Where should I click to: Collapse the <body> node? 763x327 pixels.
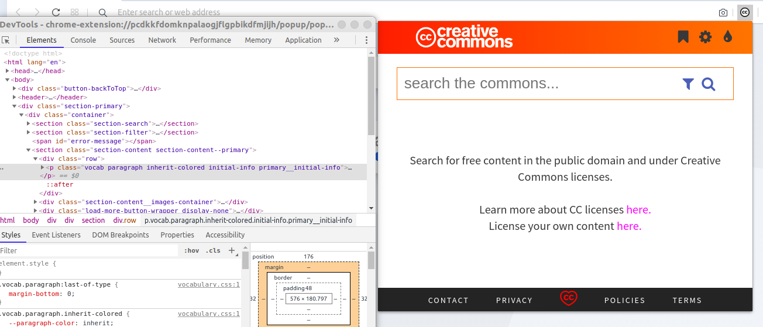8,80
